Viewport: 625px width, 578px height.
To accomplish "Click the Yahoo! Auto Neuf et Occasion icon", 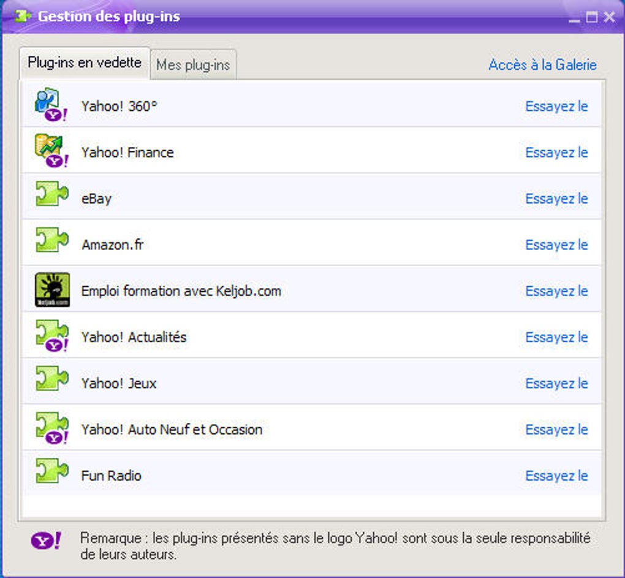I will tap(52, 428).
